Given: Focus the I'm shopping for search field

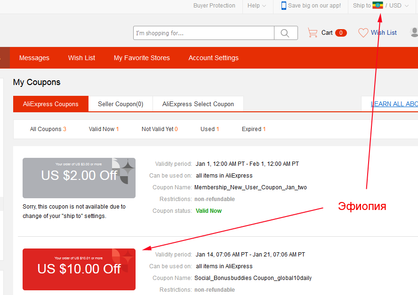Looking at the screenshot, I should click(204, 33).
